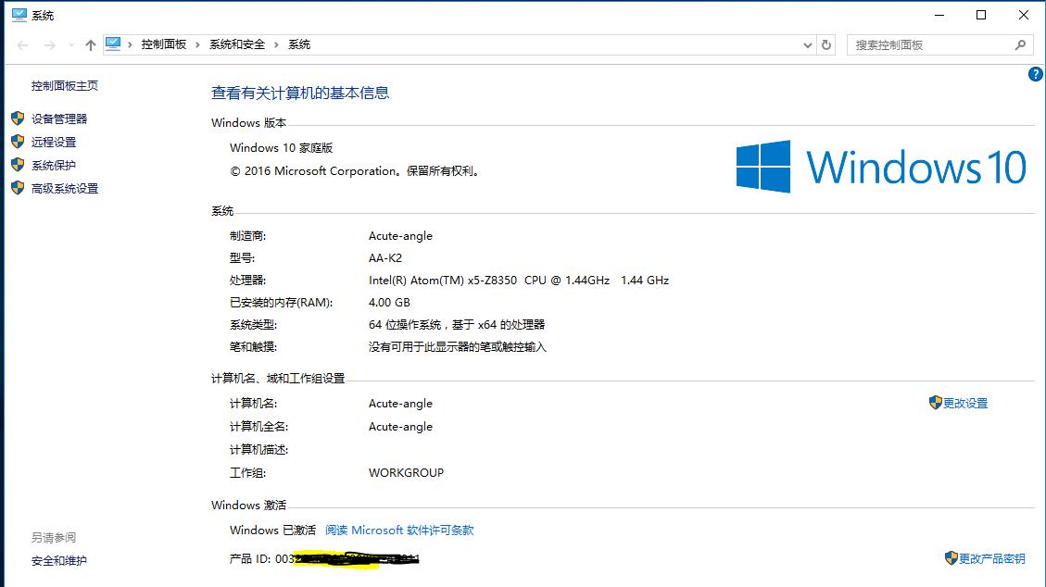Open Help via blue question mark
1046x587 pixels.
click(x=1035, y=74)
